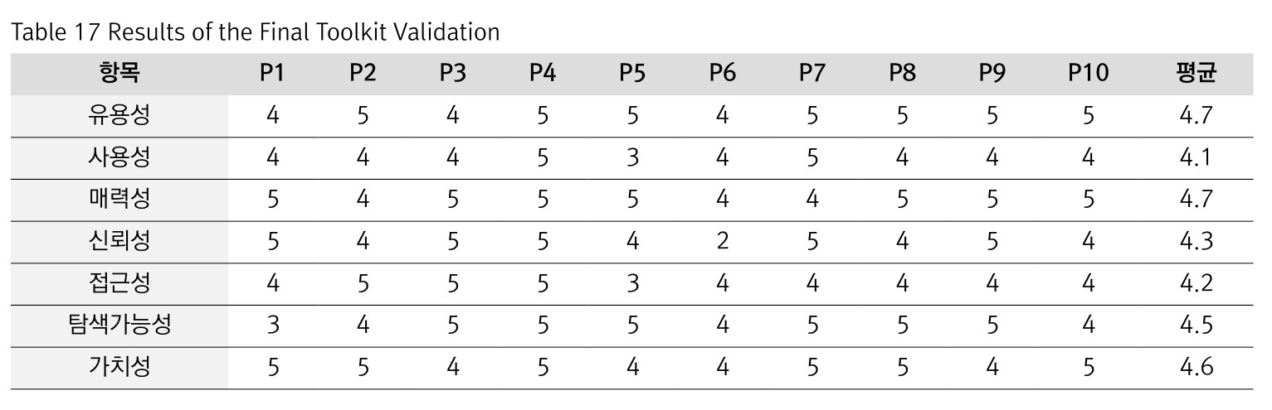1272x410 pixels.
Task: Select the 항목 column header
Action: click(x=119, y=73)
